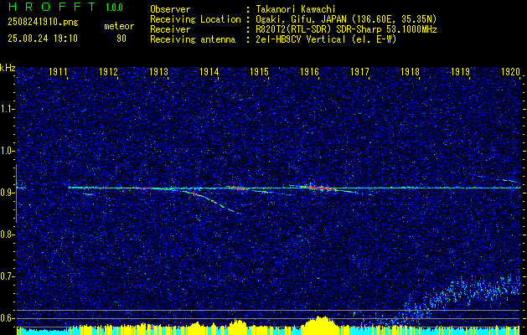This screenshot has height=335, width=527.
Task: Click time marker 1920
Action: click(510, 71)
